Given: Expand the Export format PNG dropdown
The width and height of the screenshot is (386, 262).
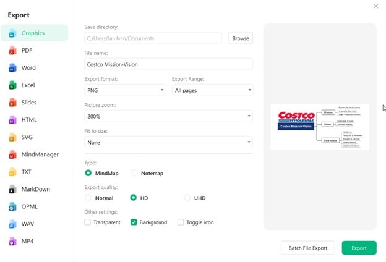Looking at the screenshot, I should coord(125,90).
